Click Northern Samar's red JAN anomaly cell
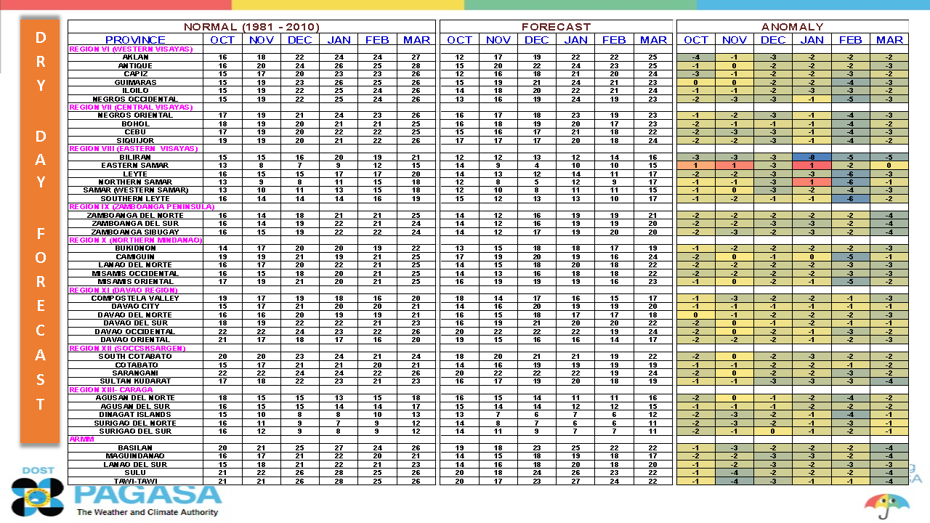This screenshot has height=523, width=930. coord(812,182)
